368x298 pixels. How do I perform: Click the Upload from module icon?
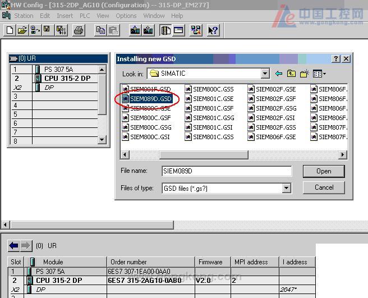(x=148, y=30)
